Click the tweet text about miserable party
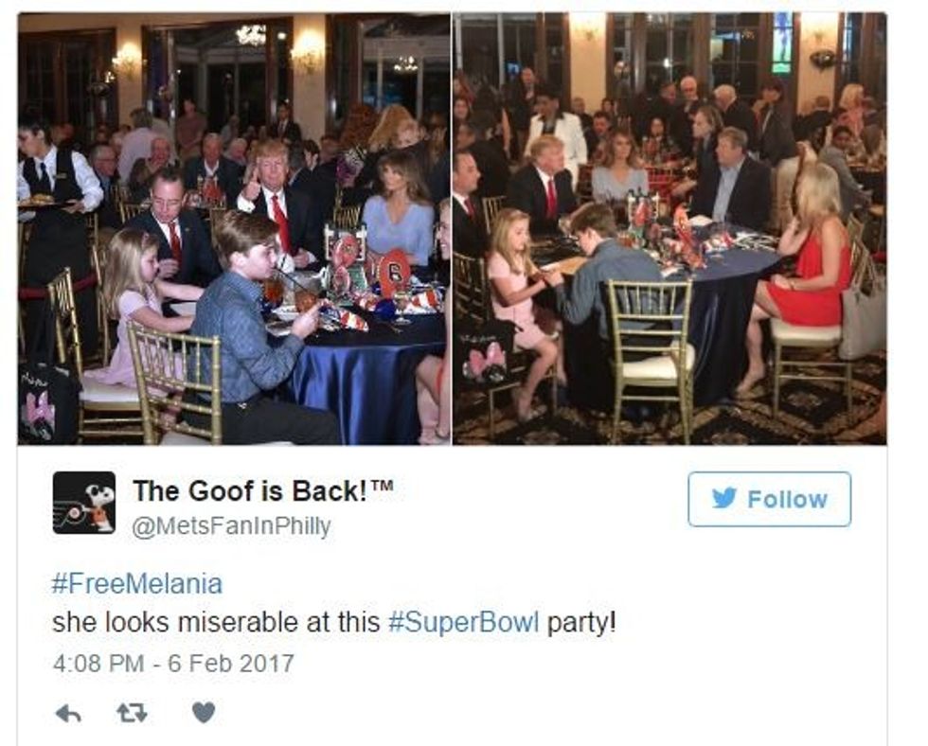This screenshot has width=928, height=746. [334, 623]
